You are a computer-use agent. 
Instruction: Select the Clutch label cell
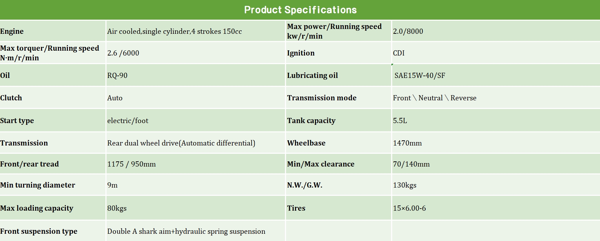(x=11, y=98)
